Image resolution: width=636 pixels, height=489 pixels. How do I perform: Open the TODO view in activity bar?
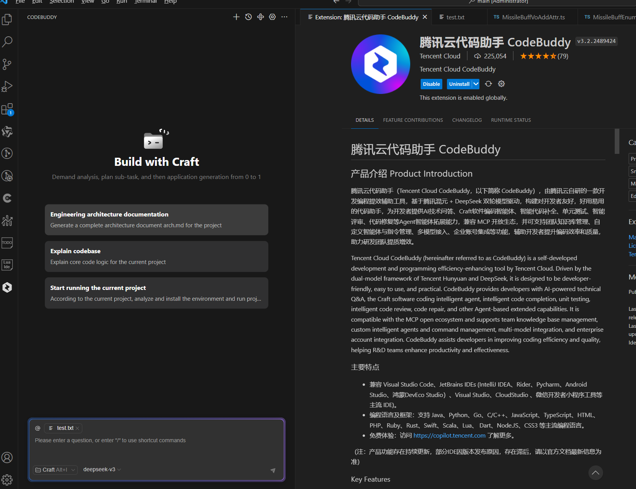7,243
